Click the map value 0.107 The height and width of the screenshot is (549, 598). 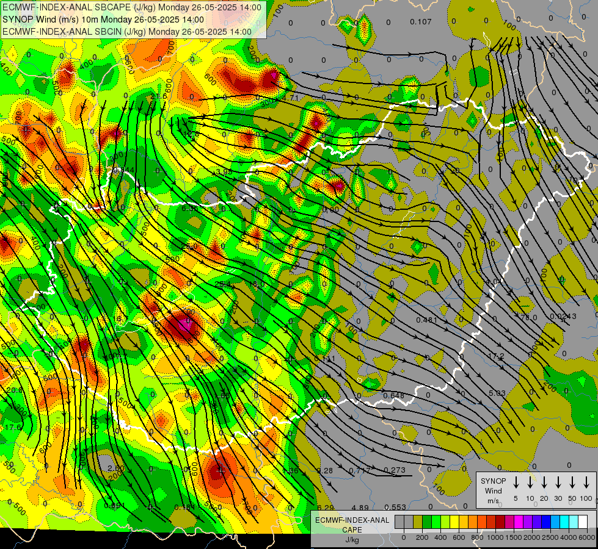pos(421,22)
